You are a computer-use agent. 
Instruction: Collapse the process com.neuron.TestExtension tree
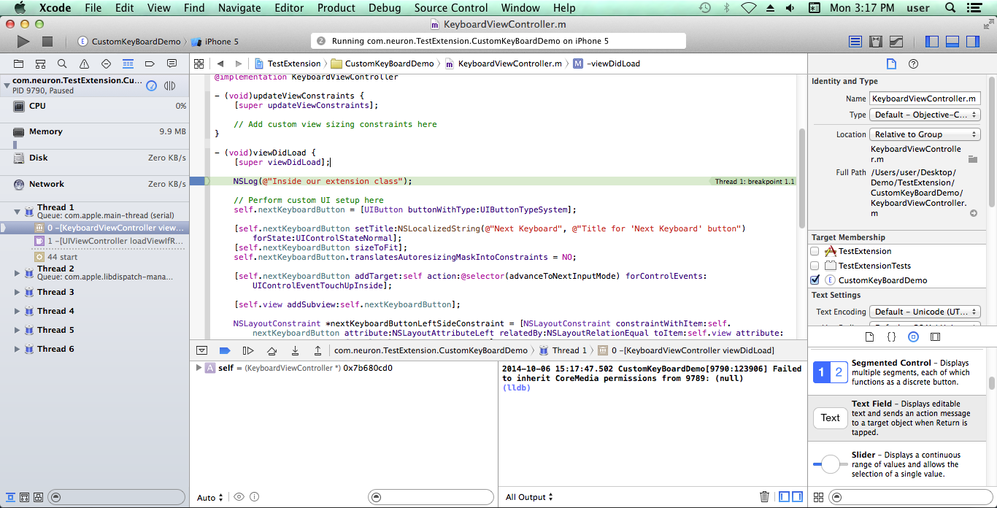7,85
